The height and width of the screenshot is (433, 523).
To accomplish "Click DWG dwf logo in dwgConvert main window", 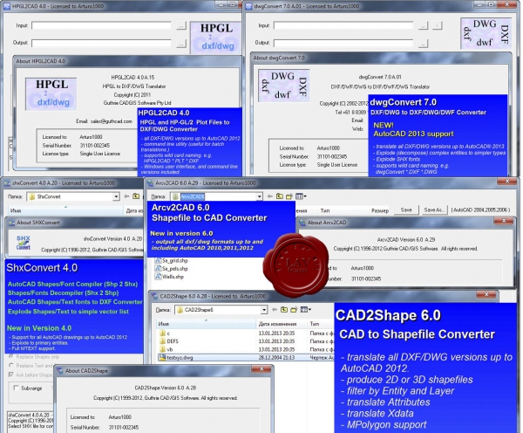I will pyautogui.click(x=486, y=33).
